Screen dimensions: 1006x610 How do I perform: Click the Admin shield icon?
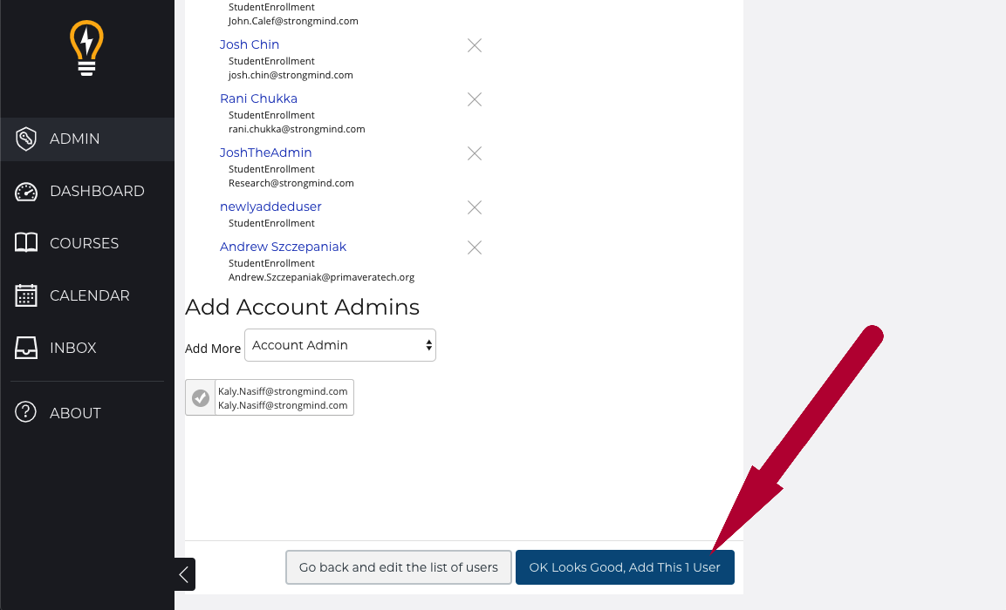coord(26,139)
